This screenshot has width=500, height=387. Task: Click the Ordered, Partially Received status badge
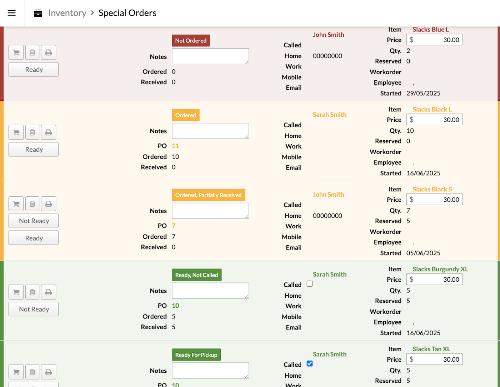(x=209, y=195)
